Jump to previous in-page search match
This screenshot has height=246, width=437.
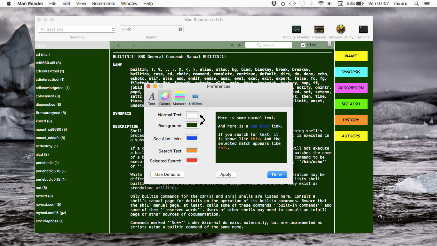(232, 45)
